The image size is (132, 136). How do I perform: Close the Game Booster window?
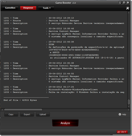coord(128,3)
